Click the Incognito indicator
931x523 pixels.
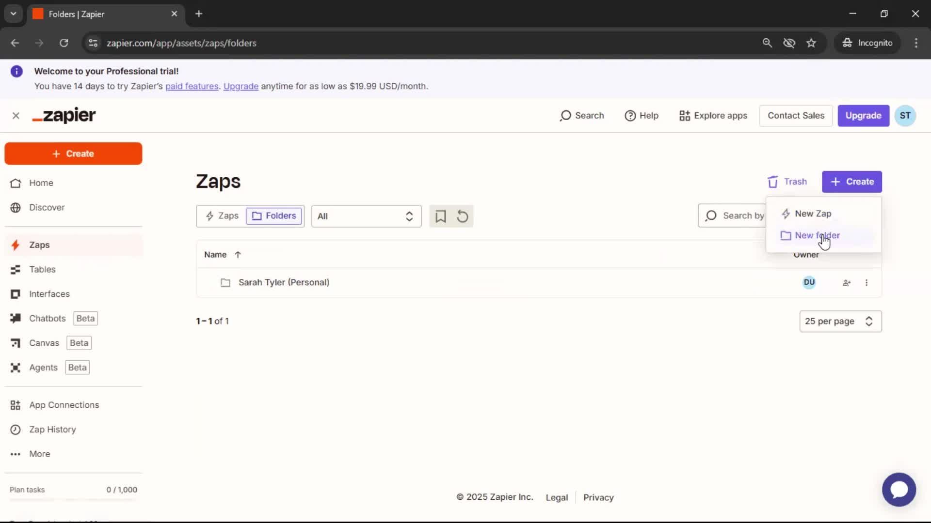click(867, 43)
